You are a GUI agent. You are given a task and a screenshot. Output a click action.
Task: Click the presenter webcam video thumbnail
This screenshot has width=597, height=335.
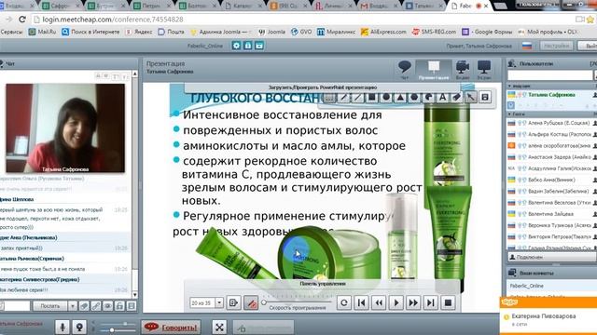(65, 128)
